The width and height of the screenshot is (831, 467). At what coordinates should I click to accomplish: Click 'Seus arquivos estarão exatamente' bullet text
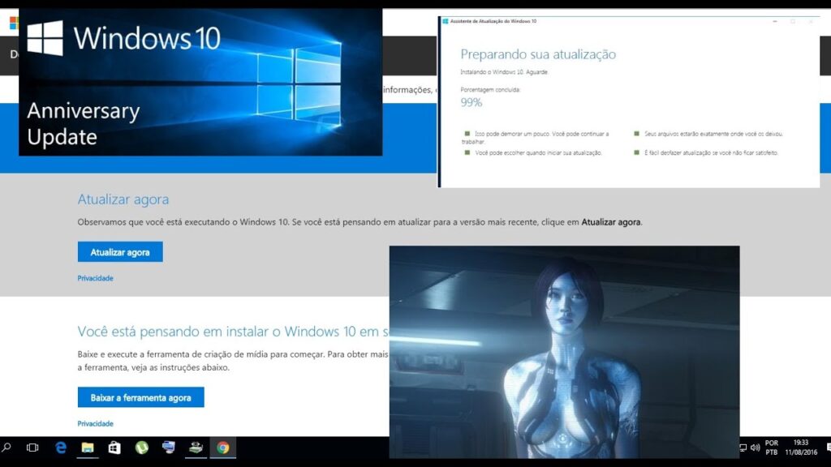[x=714, y=134]
